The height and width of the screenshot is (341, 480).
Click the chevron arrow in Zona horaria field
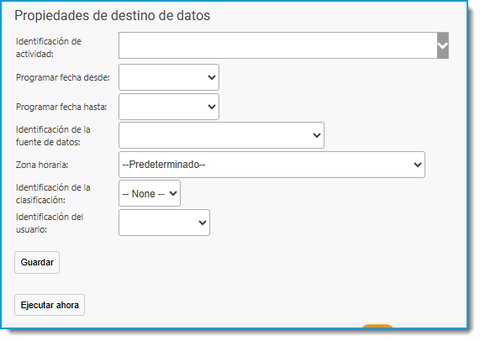click(418, 165)
